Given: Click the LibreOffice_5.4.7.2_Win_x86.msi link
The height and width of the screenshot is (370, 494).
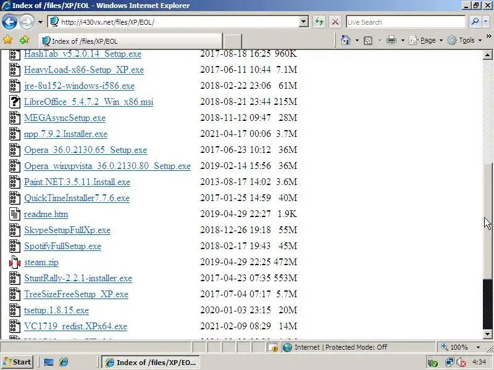Looking at the screenshot, I should click(x=88, y=102).
